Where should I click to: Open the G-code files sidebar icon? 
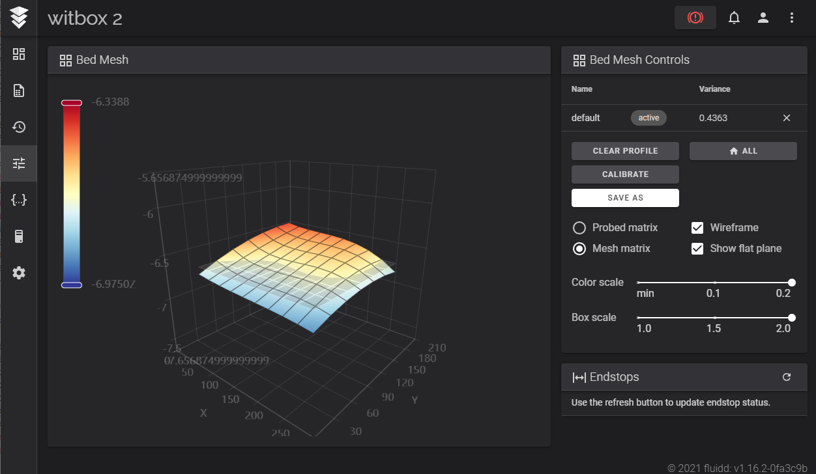pos(19,91)
